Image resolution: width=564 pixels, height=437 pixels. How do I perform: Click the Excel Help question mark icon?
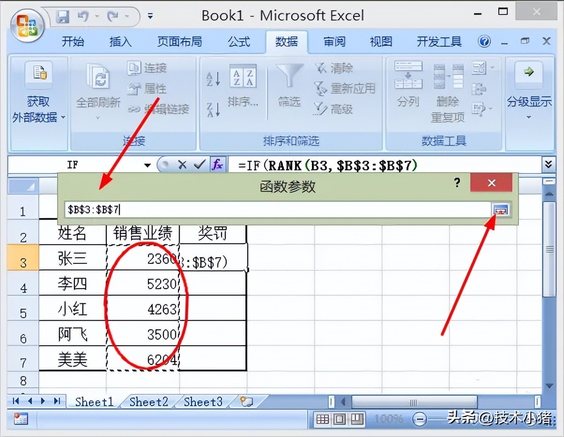[484, 42]
